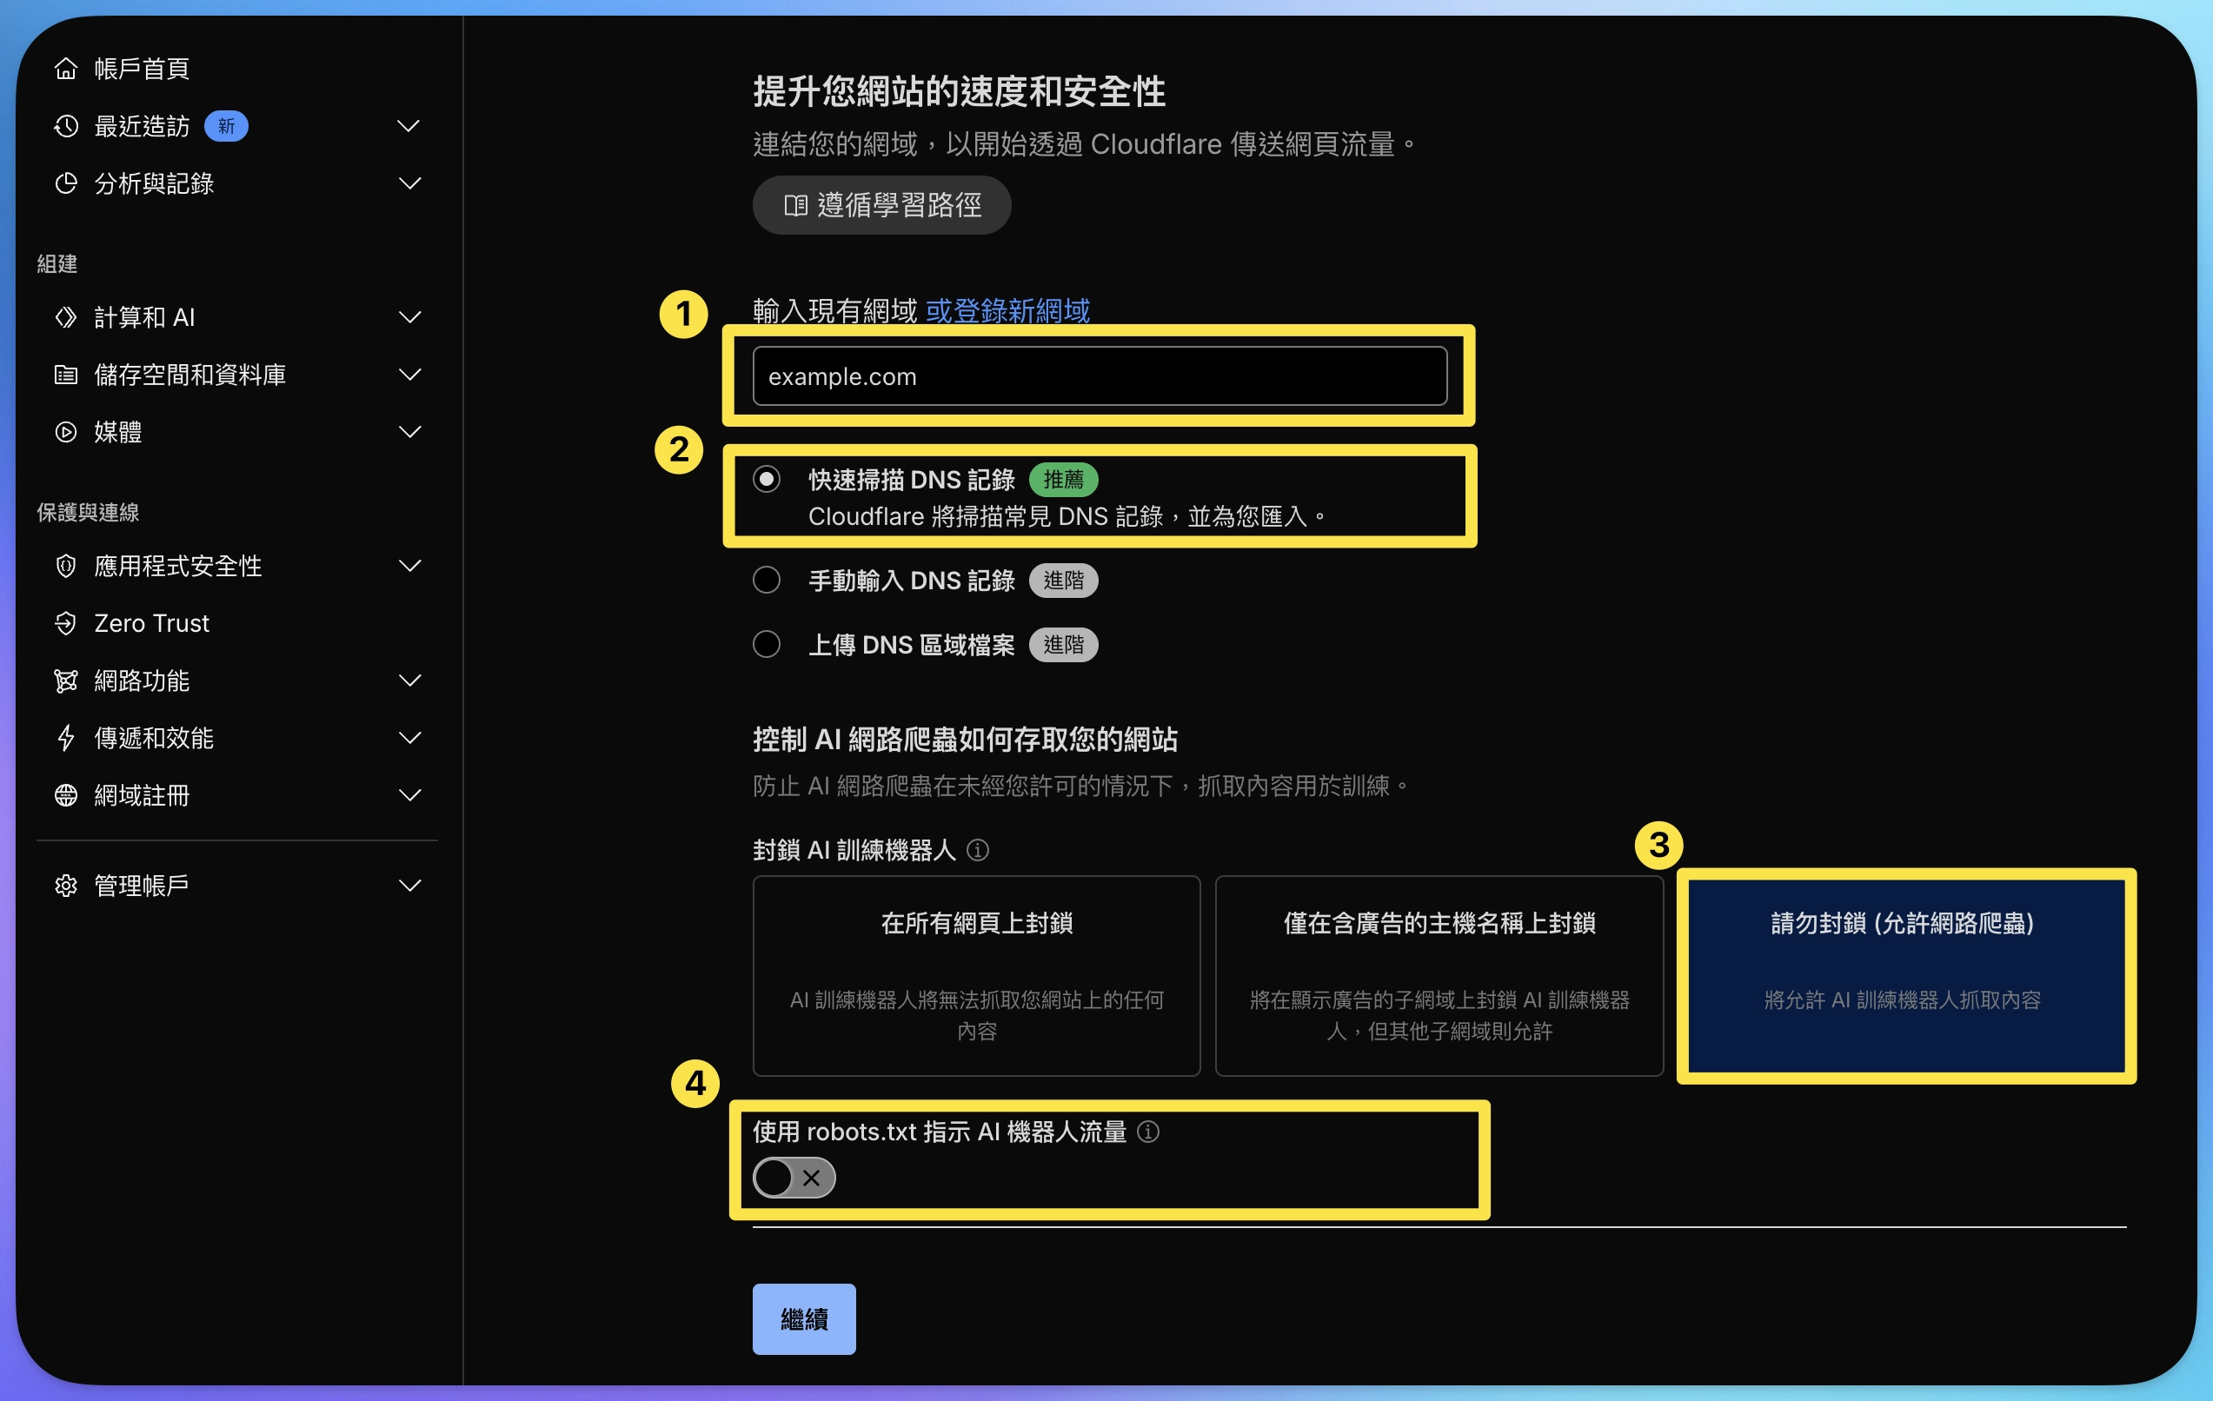Image resolution: width=2213 pixels, height=1401 pixels.
Task: Open Zero Trust via its shield icon
Action: pos(65,623)
